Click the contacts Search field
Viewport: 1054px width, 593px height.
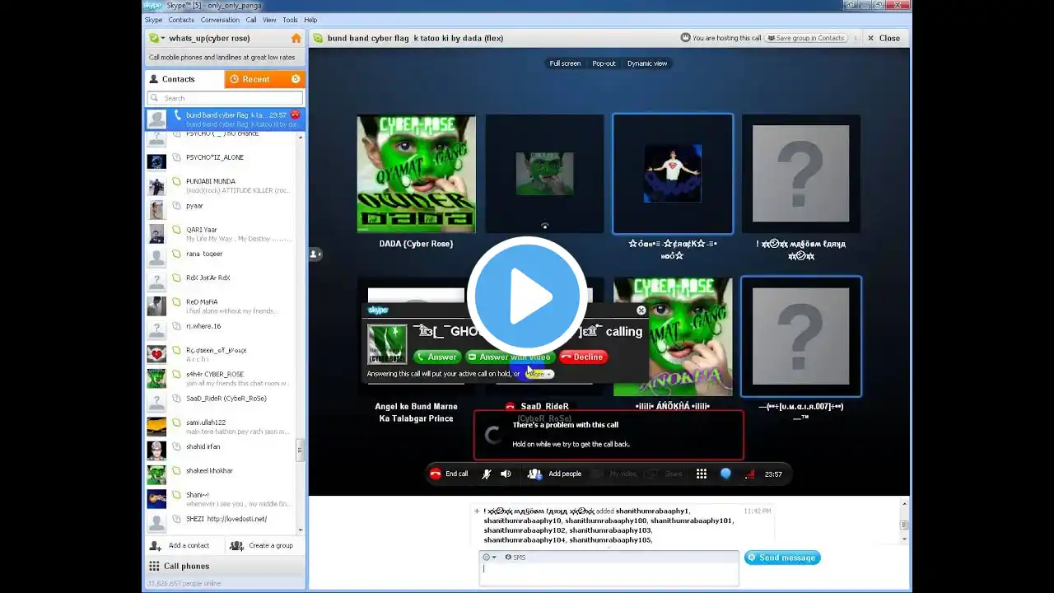click(x=226, y=98)
